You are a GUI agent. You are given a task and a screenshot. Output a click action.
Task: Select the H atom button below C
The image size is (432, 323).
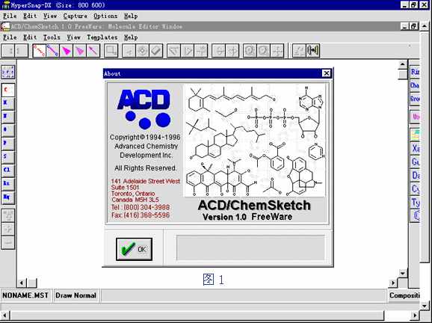pyautogui.click(x=8, y=103)
